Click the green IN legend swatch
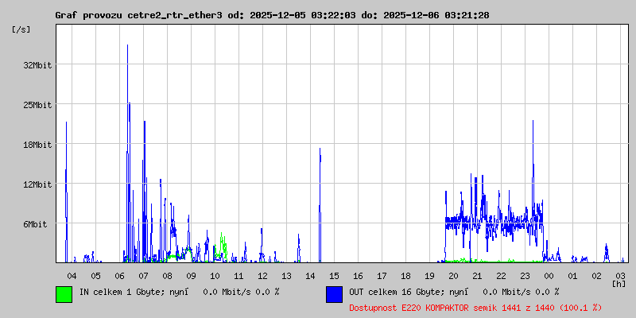Image resolution: width=636 pixels, height=318 pixels. 64,294
